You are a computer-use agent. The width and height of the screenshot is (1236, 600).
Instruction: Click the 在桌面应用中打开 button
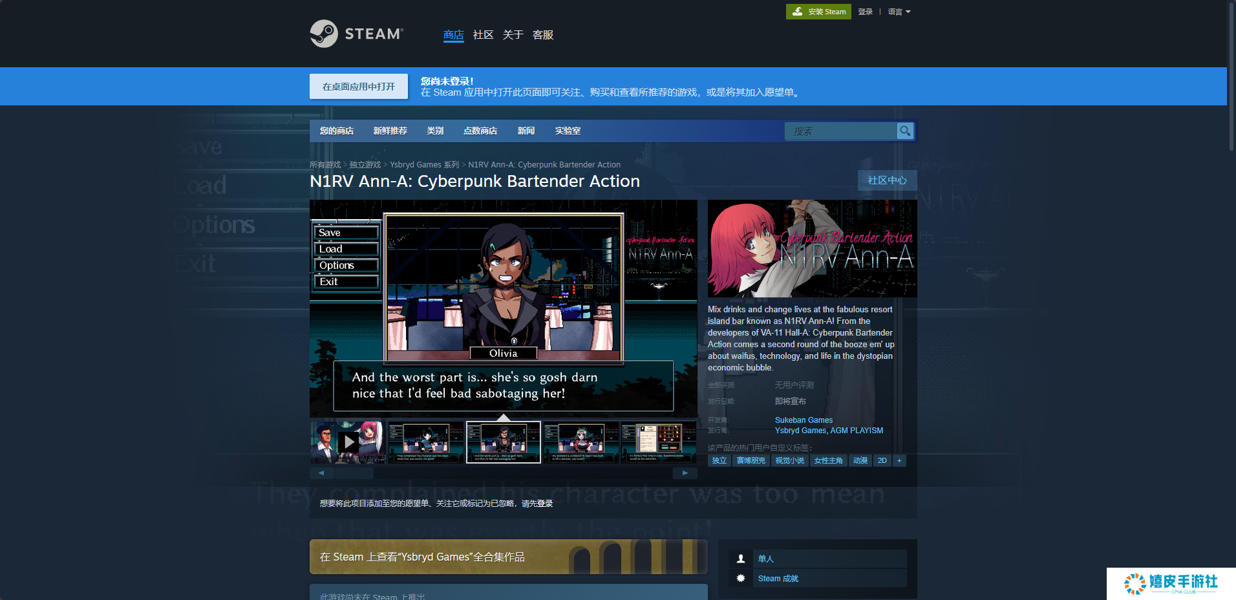point(359,87)
